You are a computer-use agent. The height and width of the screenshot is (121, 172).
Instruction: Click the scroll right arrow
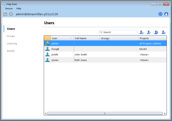165,113
